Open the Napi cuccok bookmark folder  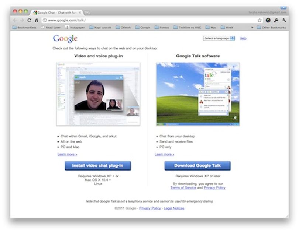coord(100,27)
